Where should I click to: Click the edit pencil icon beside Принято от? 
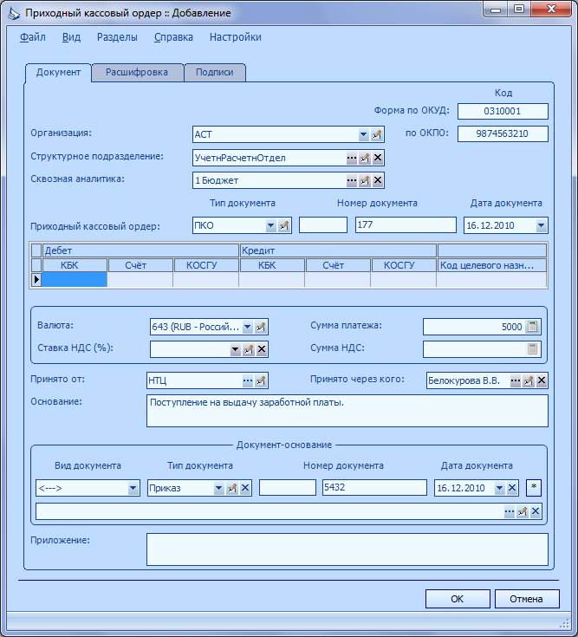point(261,380)
